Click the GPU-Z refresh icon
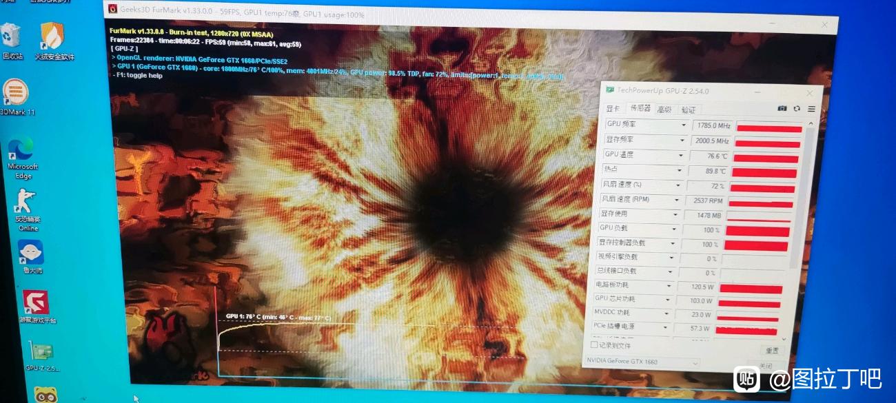The width and height of the screenshot is (896, 403). pos(797,108)
